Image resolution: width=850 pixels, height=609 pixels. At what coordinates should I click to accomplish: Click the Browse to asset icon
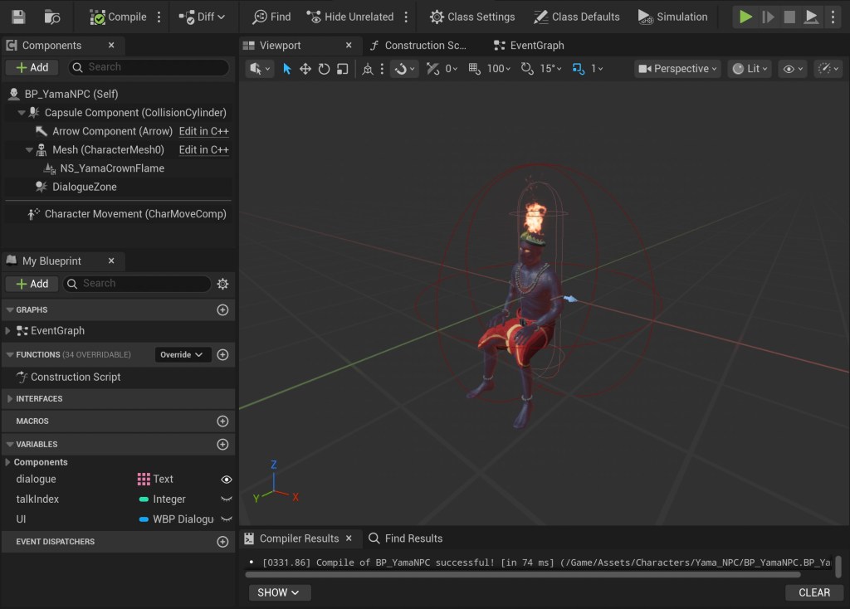pos(51,17)
